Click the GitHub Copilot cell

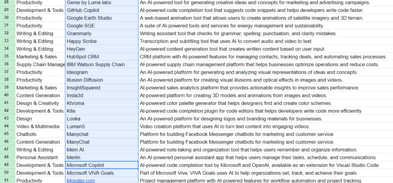click(x=102, y=10)
